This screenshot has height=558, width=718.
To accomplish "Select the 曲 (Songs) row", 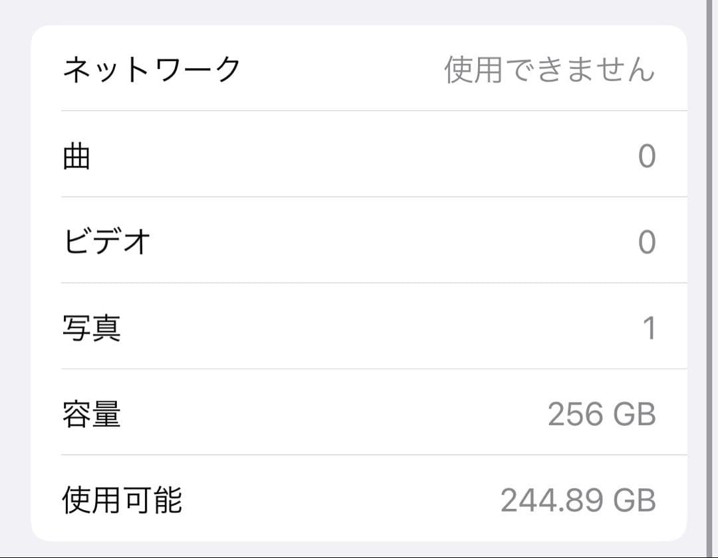I will point(359,155).
